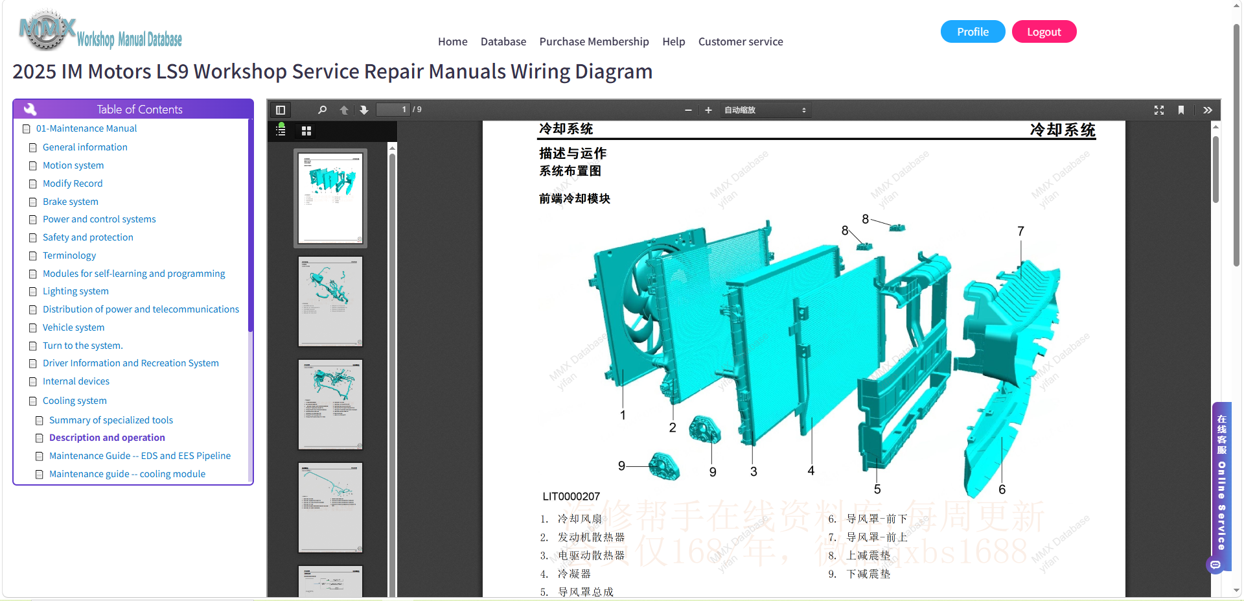
Task: Select page 4 thumbnail
Action: 330,508
